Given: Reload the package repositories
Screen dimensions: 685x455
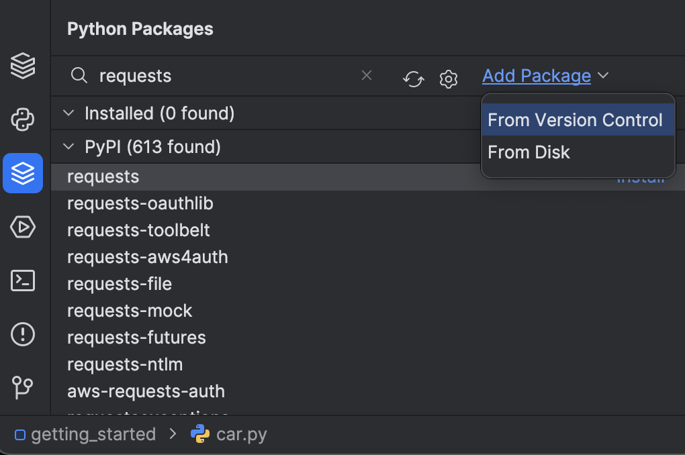Looking at the screenshot, I should coord(413,79).
